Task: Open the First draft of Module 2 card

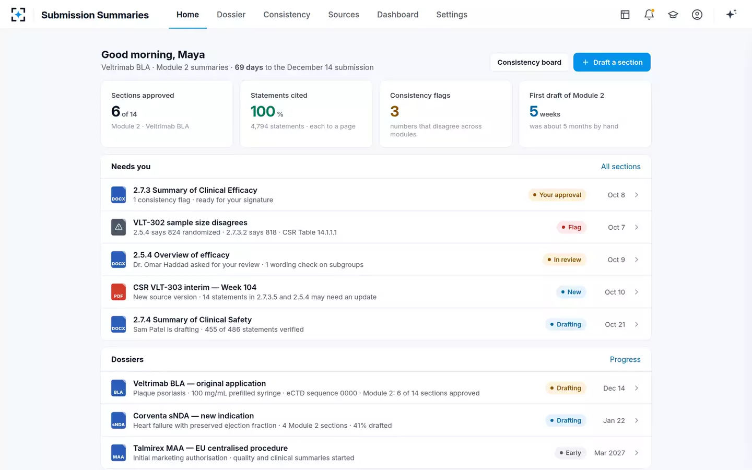Action: tap(585, 113)
